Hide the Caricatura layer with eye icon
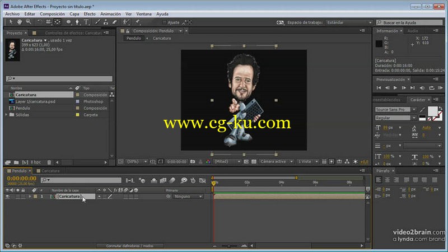This screenshot has height=252, width=448. point(7,197)
